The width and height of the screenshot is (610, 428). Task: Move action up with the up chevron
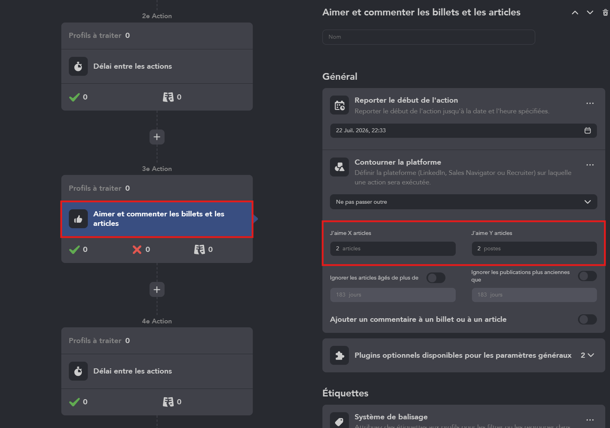(575, 13)
